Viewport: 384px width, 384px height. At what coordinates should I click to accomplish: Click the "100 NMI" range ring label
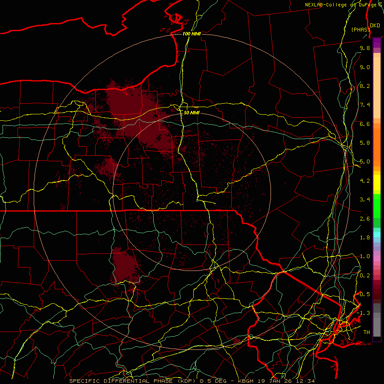192,34
